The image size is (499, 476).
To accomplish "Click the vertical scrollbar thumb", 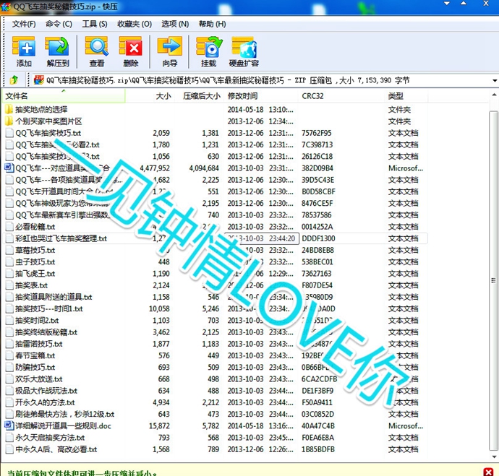I will click(494, 280).
